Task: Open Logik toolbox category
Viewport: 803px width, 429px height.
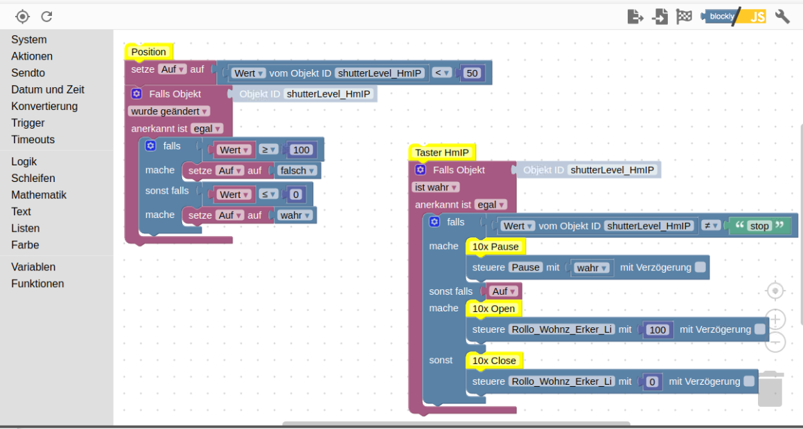Action: (24, 162)
